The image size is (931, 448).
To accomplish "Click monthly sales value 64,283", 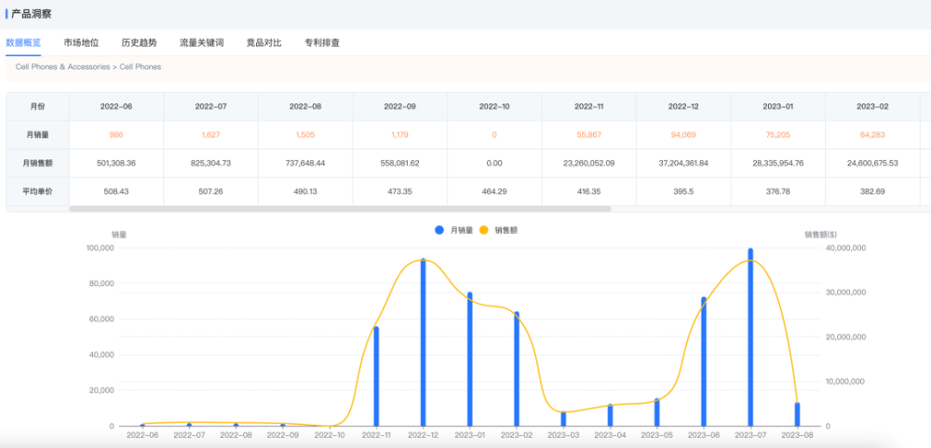I will 872,135.
